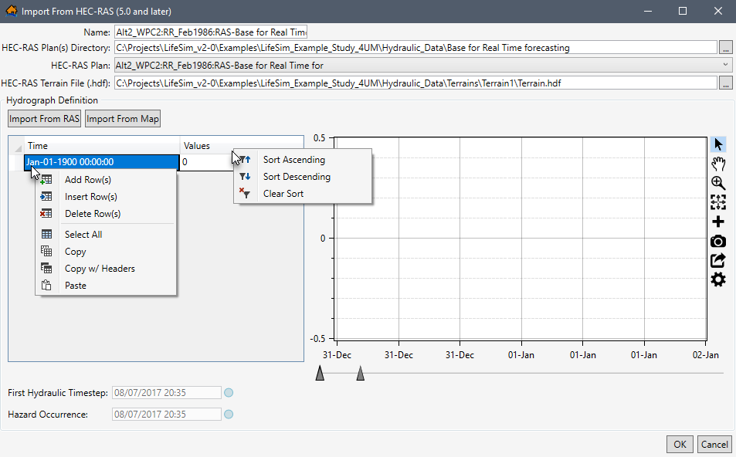Viewport: 736px width, 457px height.
Task: Toggle the circle beside Hazard Occurrence
Action: coord(229,414)
